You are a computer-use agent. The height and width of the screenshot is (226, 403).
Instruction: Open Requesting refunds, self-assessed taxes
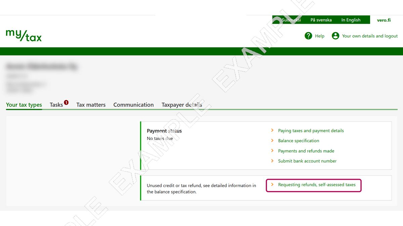point(317,184)
